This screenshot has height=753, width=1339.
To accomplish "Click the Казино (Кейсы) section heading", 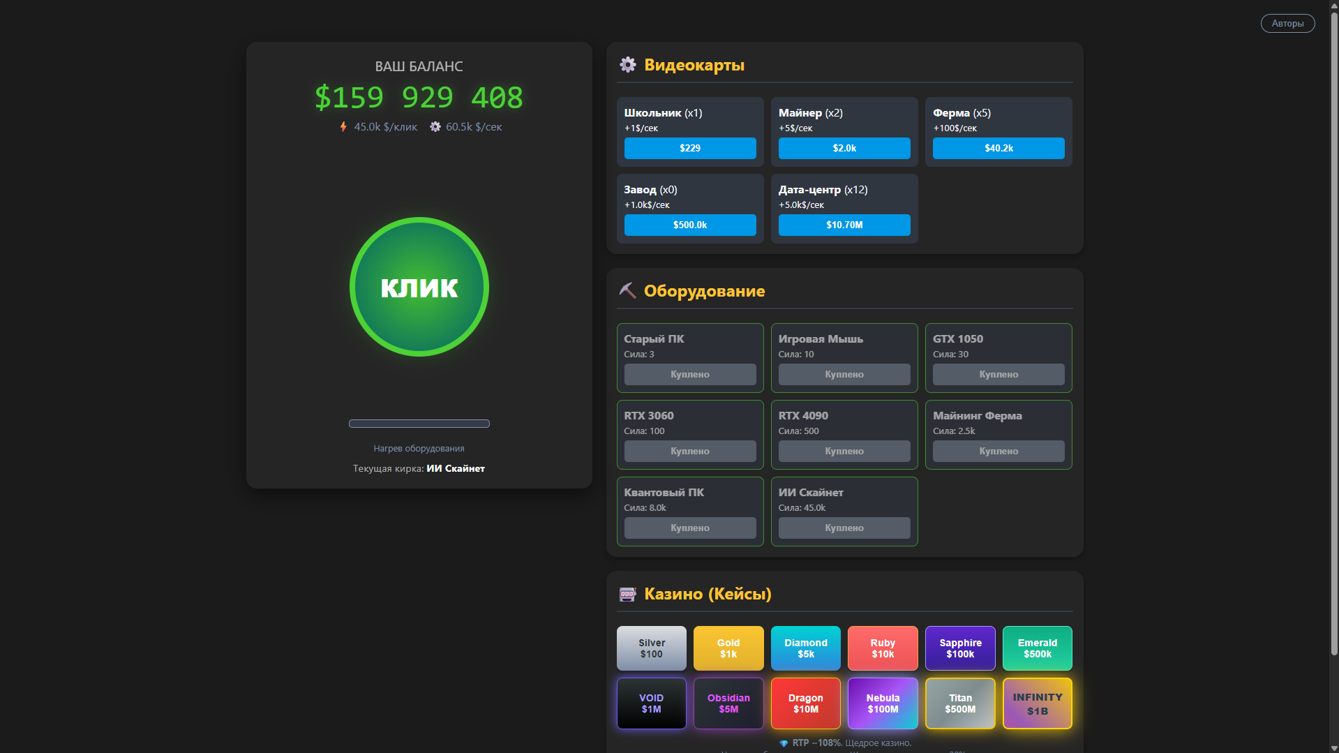I will click(708, 594).
